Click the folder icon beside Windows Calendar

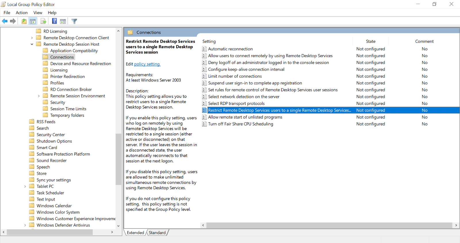(32, 206)
